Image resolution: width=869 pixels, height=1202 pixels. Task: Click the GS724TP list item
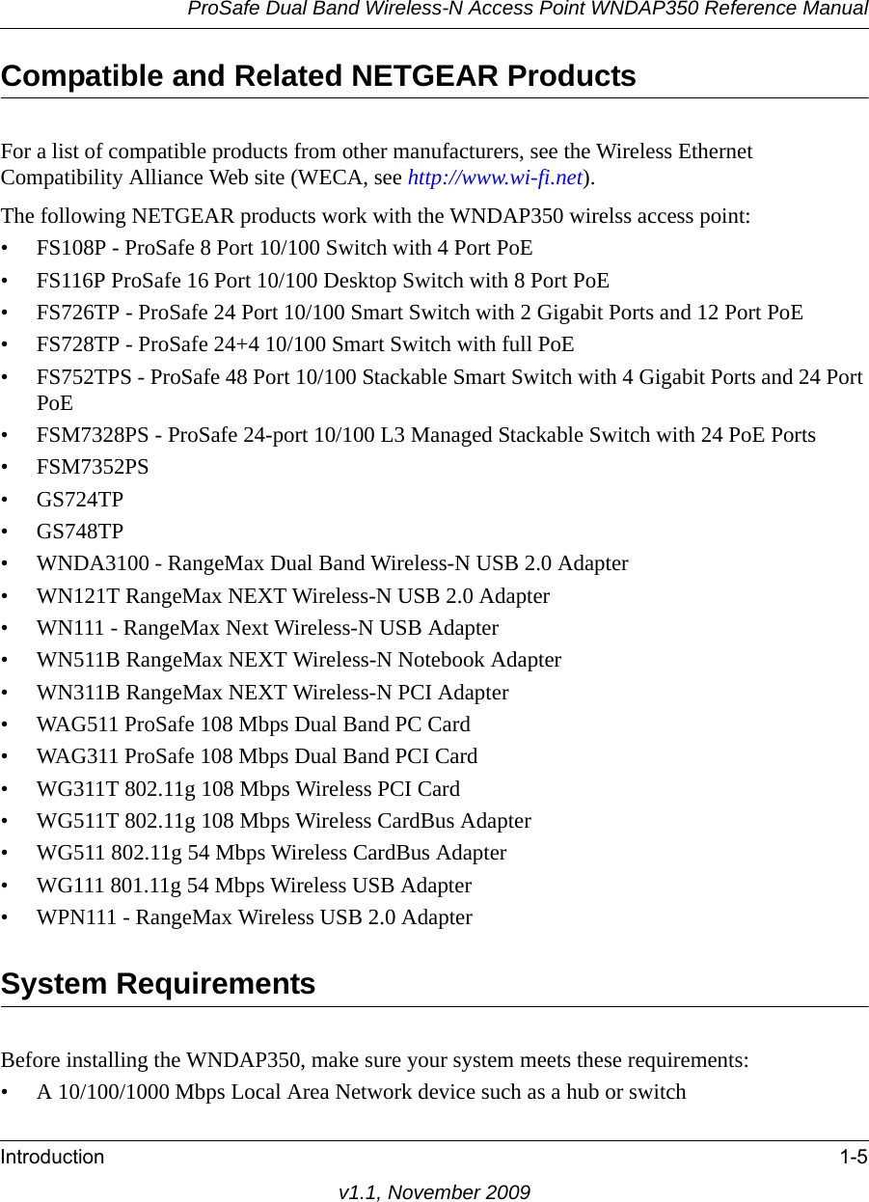(x=80, y=500)
